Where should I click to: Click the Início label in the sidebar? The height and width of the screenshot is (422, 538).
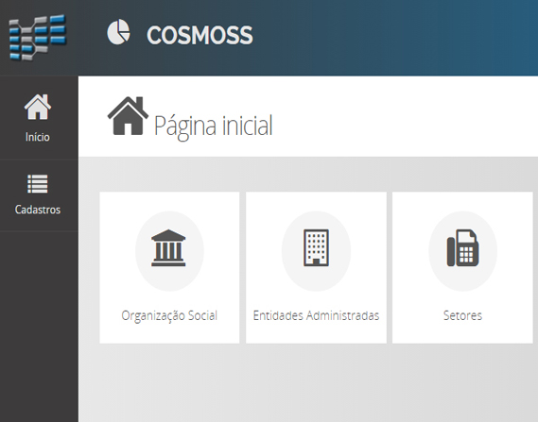[38, 137]
